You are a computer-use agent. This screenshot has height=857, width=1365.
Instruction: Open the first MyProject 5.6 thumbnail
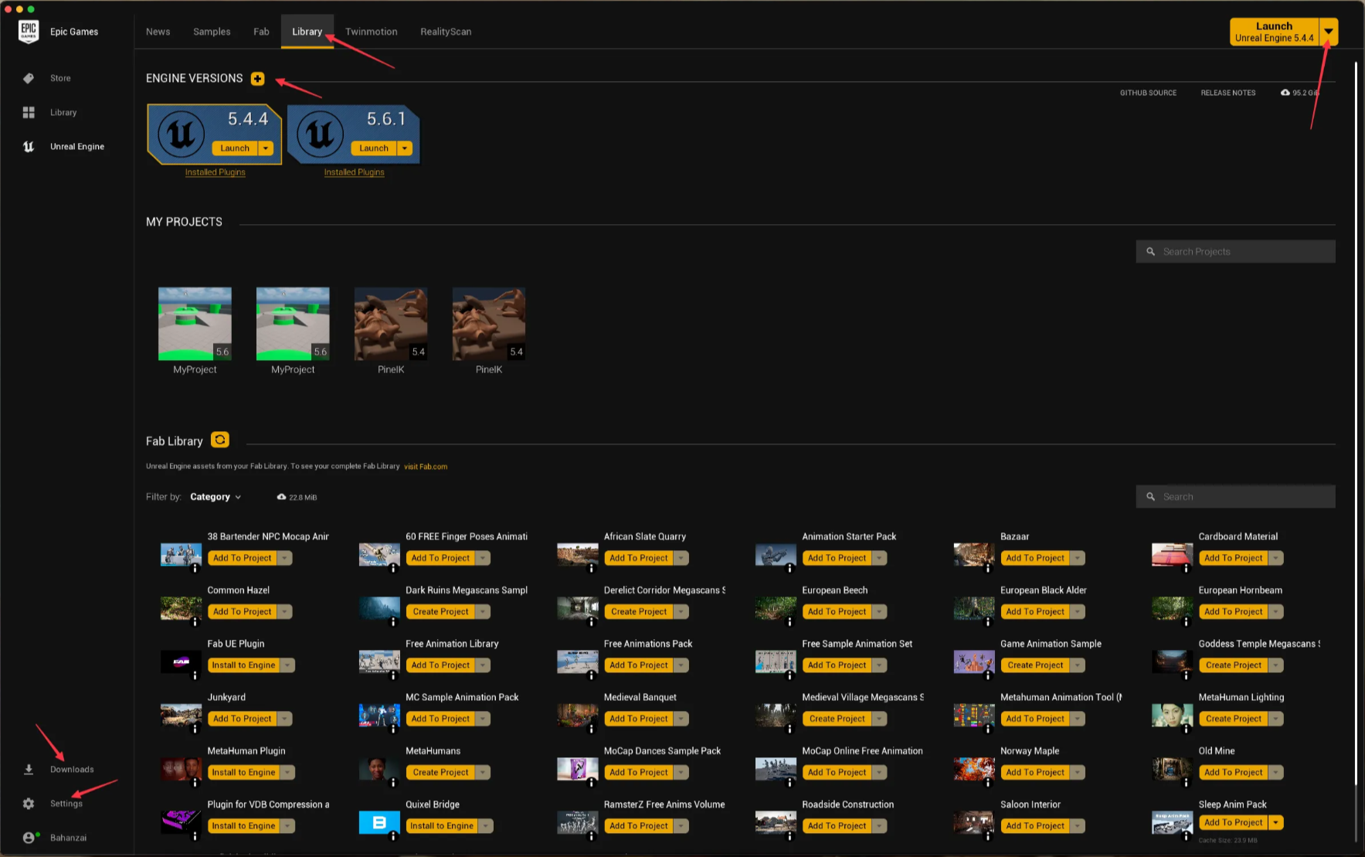click(195, 324)
